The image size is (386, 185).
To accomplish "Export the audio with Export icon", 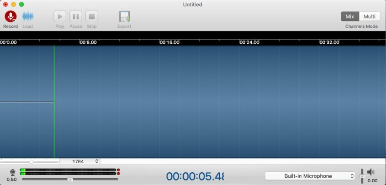I will click(x=124, y=16).
